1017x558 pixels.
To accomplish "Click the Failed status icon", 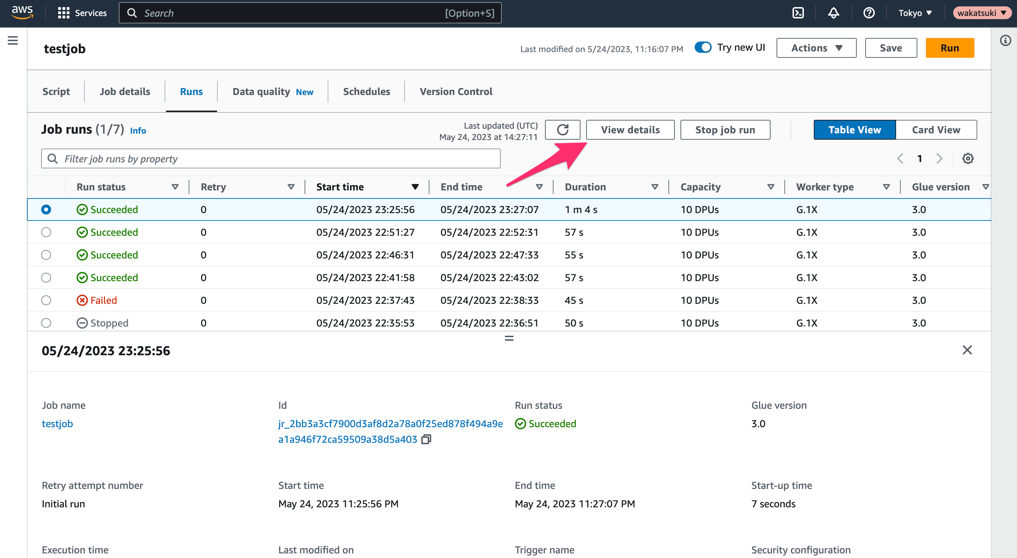I will pos(82,300).
